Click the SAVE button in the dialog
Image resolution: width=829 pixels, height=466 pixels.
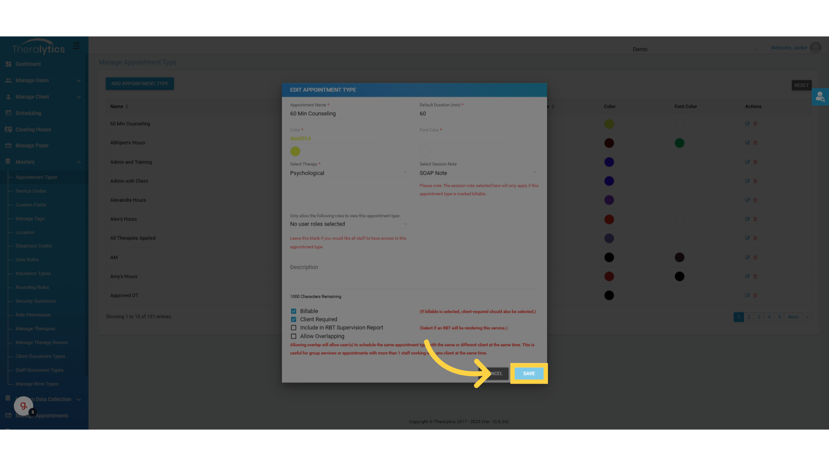point(529,374)
